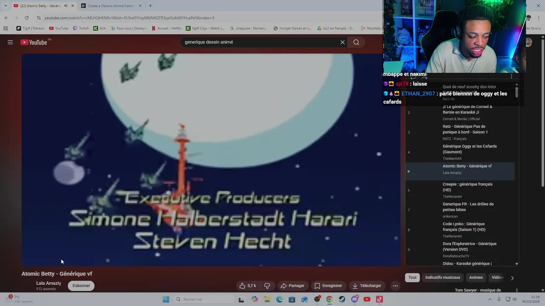
Task: Launch Google Chrome from the taskbar
Action: [329, 299]
